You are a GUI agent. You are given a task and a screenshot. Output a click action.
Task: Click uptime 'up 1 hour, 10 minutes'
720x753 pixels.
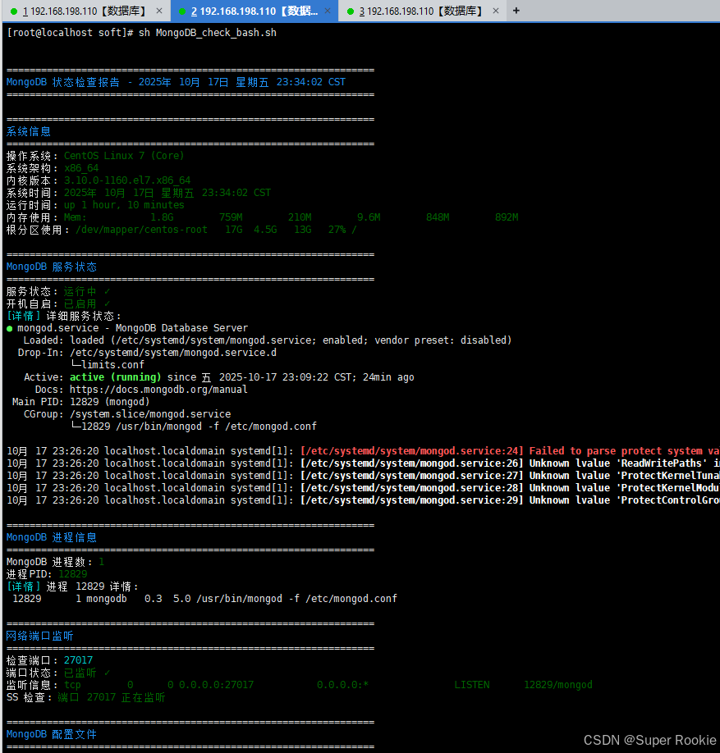click(x=124, y=205)
